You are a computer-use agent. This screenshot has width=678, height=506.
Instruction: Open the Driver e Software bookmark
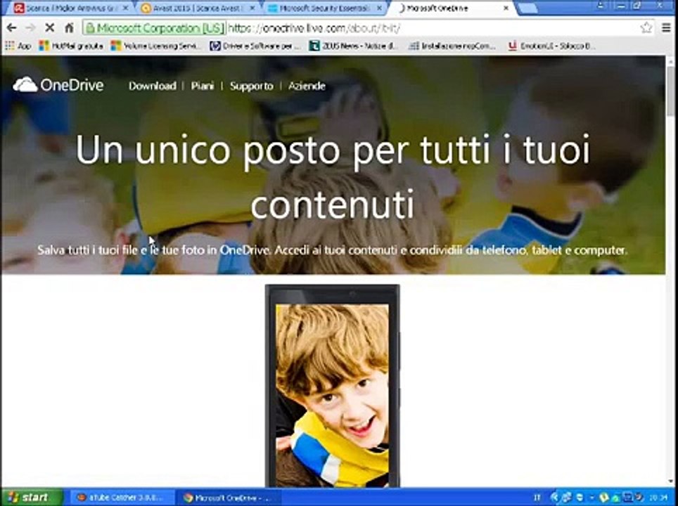255,46
